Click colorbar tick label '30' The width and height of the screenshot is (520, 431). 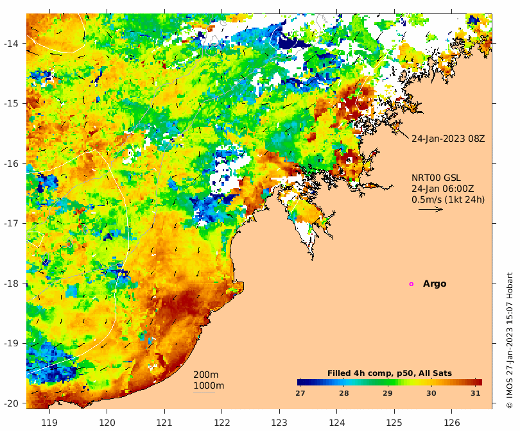431,393
